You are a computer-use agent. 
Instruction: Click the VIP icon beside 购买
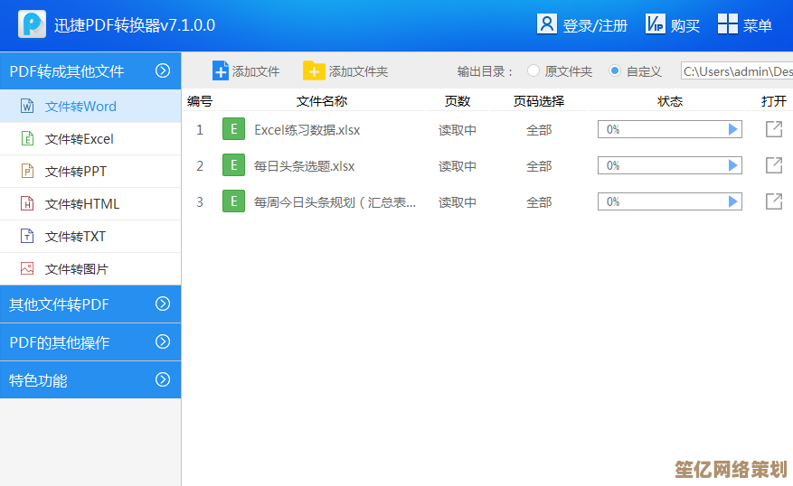point(655,23)
